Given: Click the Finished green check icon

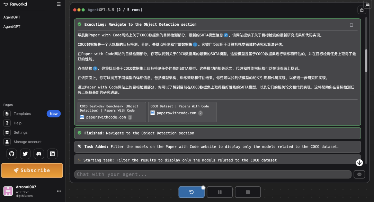Looking at the screenshot, I should point(79,133).
